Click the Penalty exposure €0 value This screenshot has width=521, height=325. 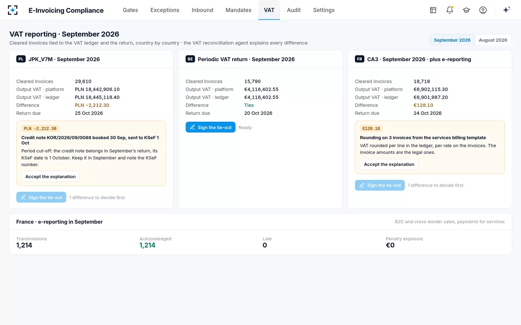click(x=390, y=245)
